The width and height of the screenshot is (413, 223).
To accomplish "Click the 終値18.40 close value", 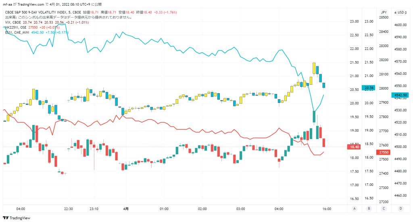I will [144, 12].
